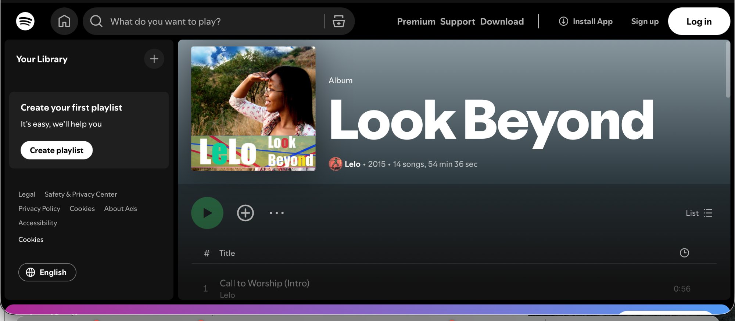Click the Create playlist button
This screenshot has height=321, width=735.
coord(57,150)
